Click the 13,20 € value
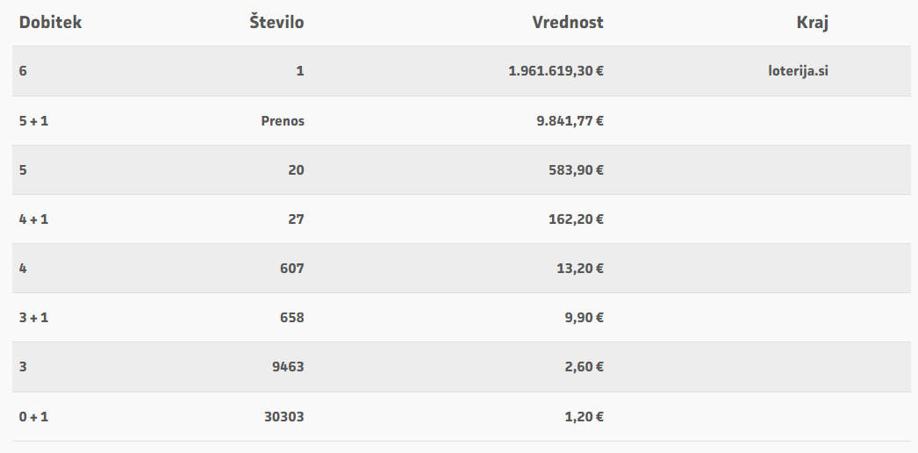 tap(580, 269)
